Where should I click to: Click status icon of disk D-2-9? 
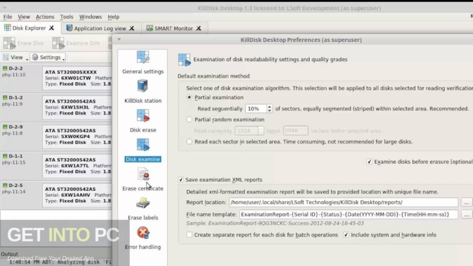(x=5, y=127)
